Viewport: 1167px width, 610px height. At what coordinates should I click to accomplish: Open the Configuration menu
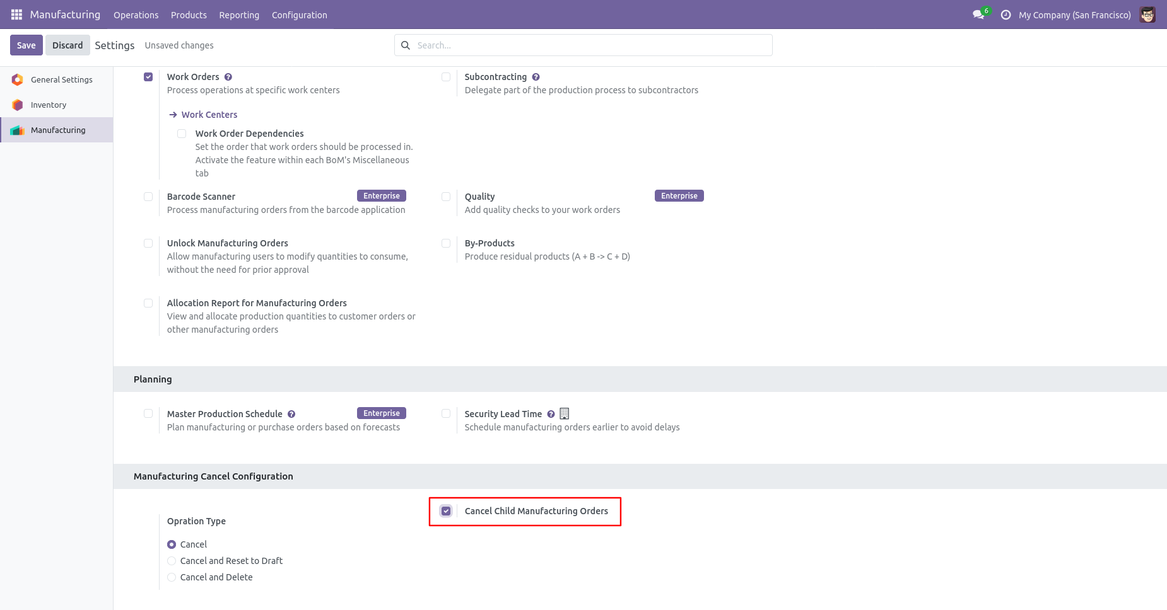tap(299, 15)
